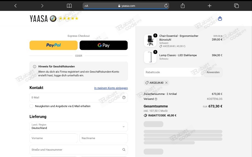252x157 pixels.
Task: Reload the page with the refresh icon
Action: [x=166, y=6]
